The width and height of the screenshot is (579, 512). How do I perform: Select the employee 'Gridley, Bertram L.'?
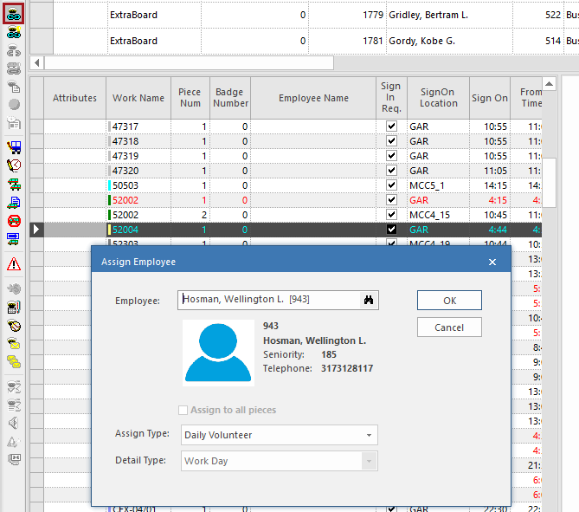(x=428, y=15)
